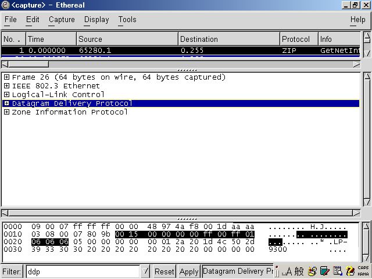
Task: Open the Display menu
Action: [x=96, y=19]
